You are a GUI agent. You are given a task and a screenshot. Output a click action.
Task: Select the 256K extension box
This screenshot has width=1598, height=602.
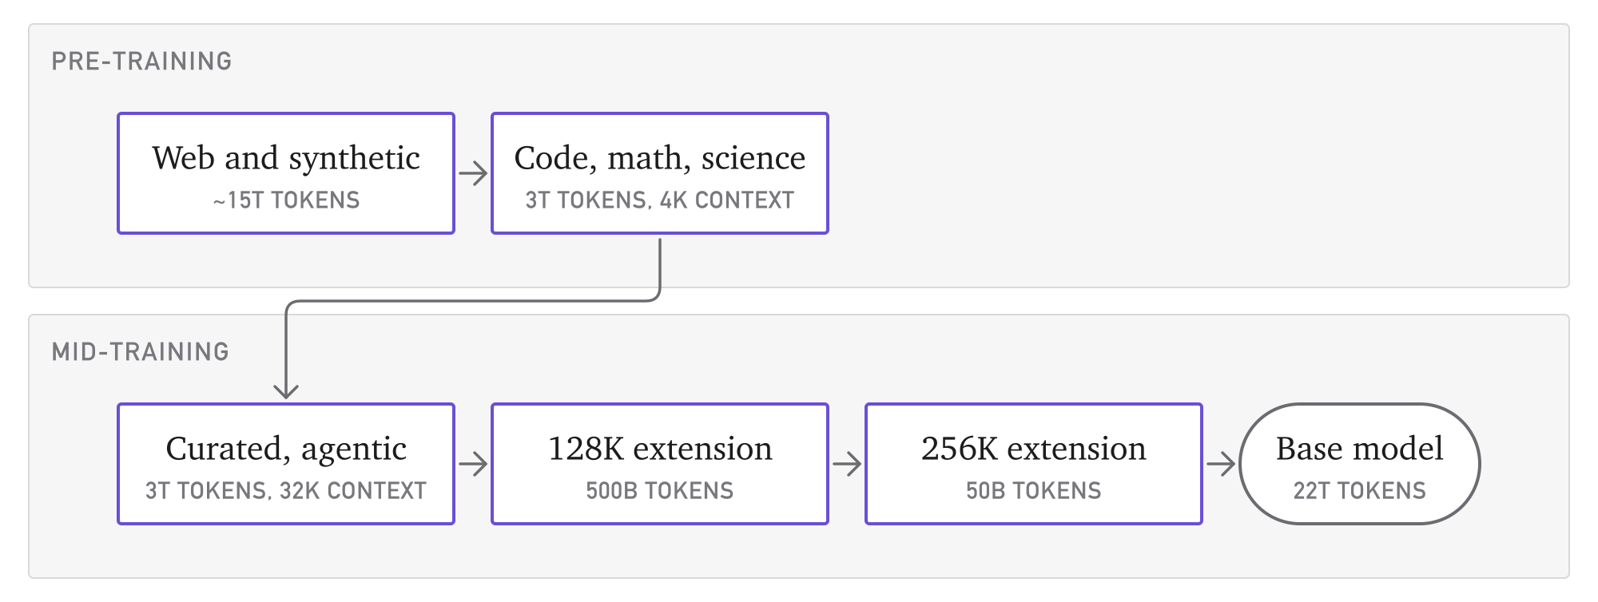pyautogui.click(x=1034, y=464)
